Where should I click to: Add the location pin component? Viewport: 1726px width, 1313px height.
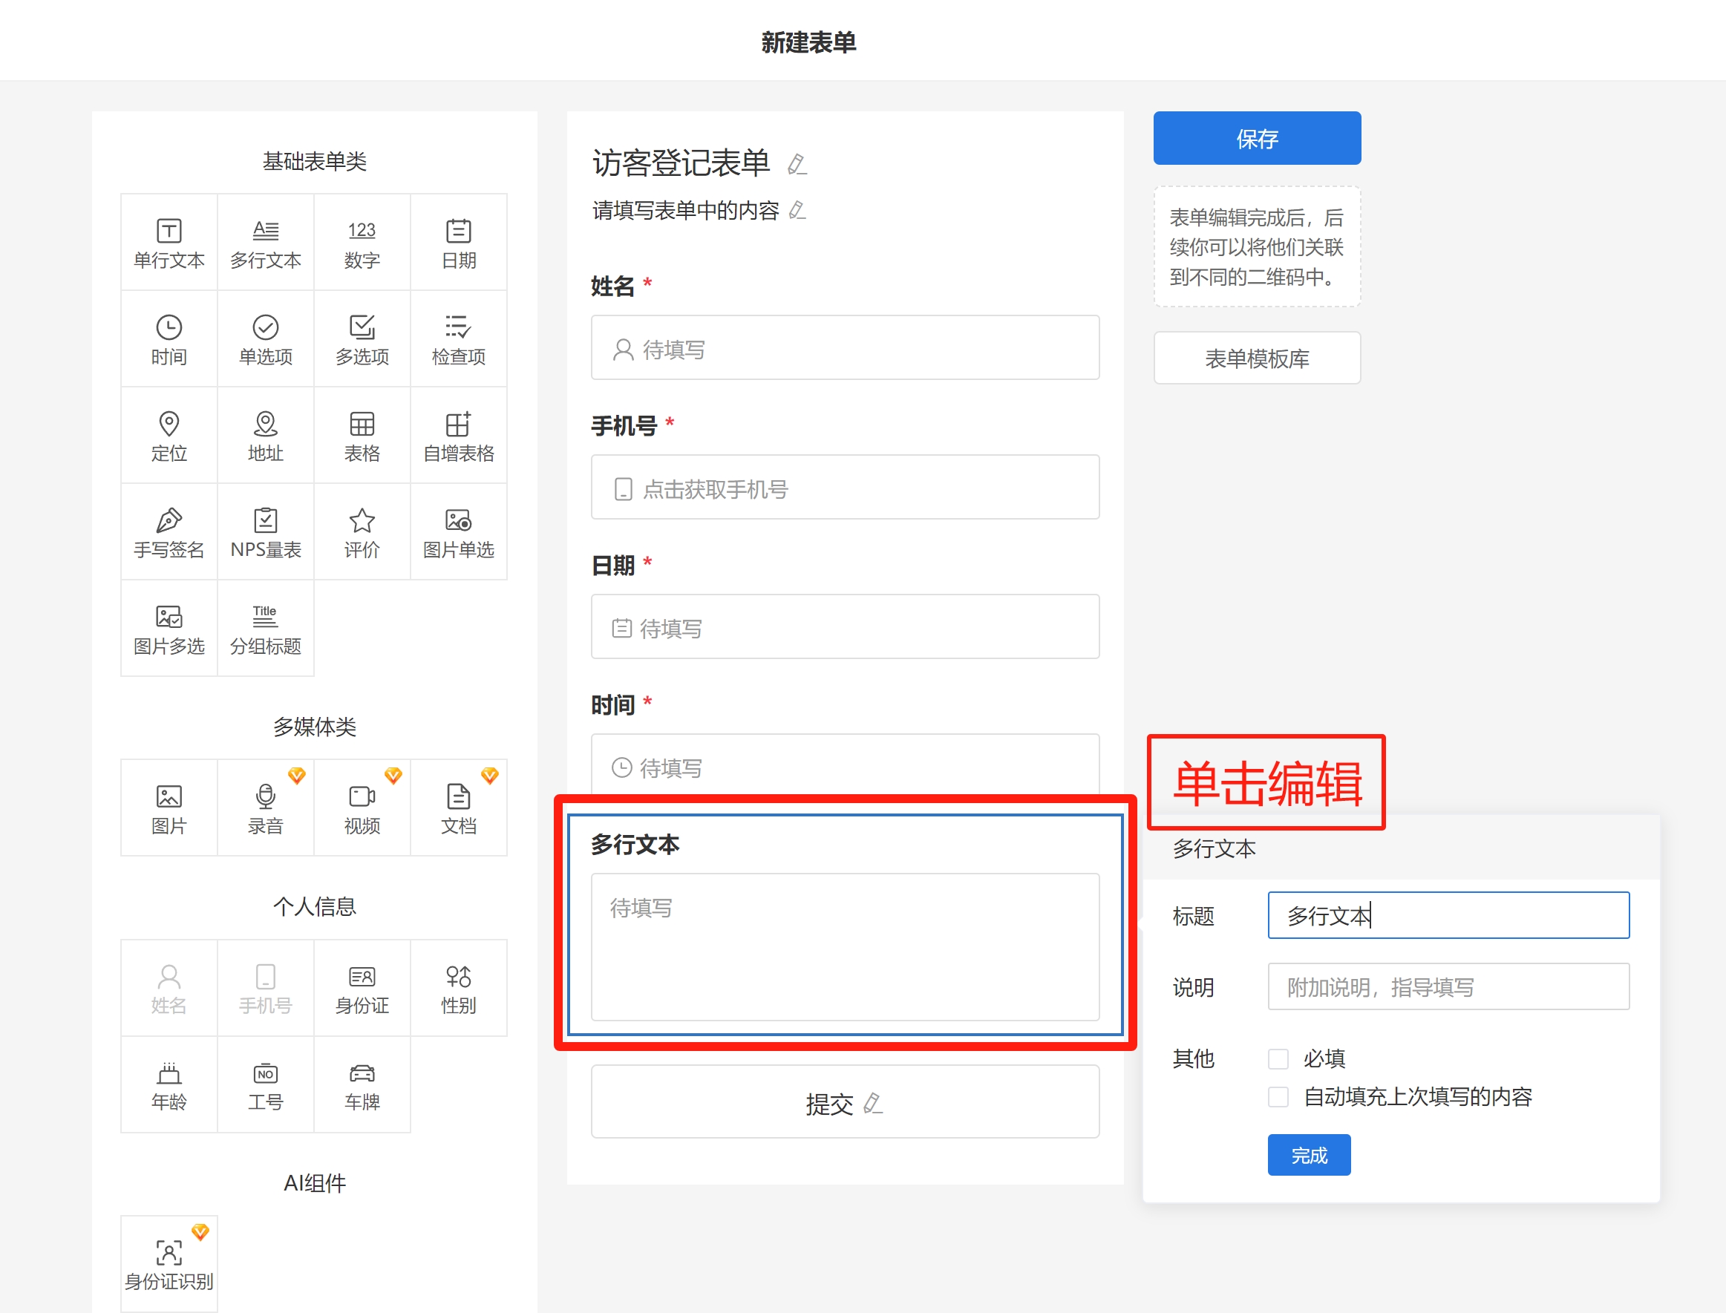coord(169,436)
